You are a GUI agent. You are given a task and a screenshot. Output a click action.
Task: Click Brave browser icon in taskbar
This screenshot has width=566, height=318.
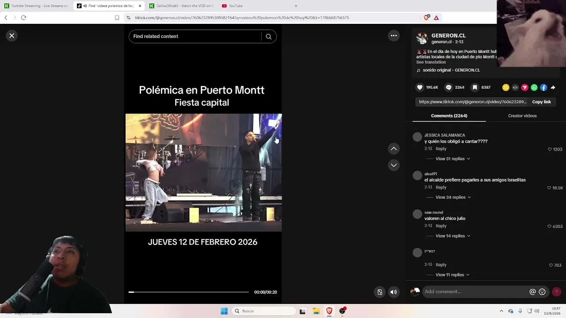coord(329,311)
